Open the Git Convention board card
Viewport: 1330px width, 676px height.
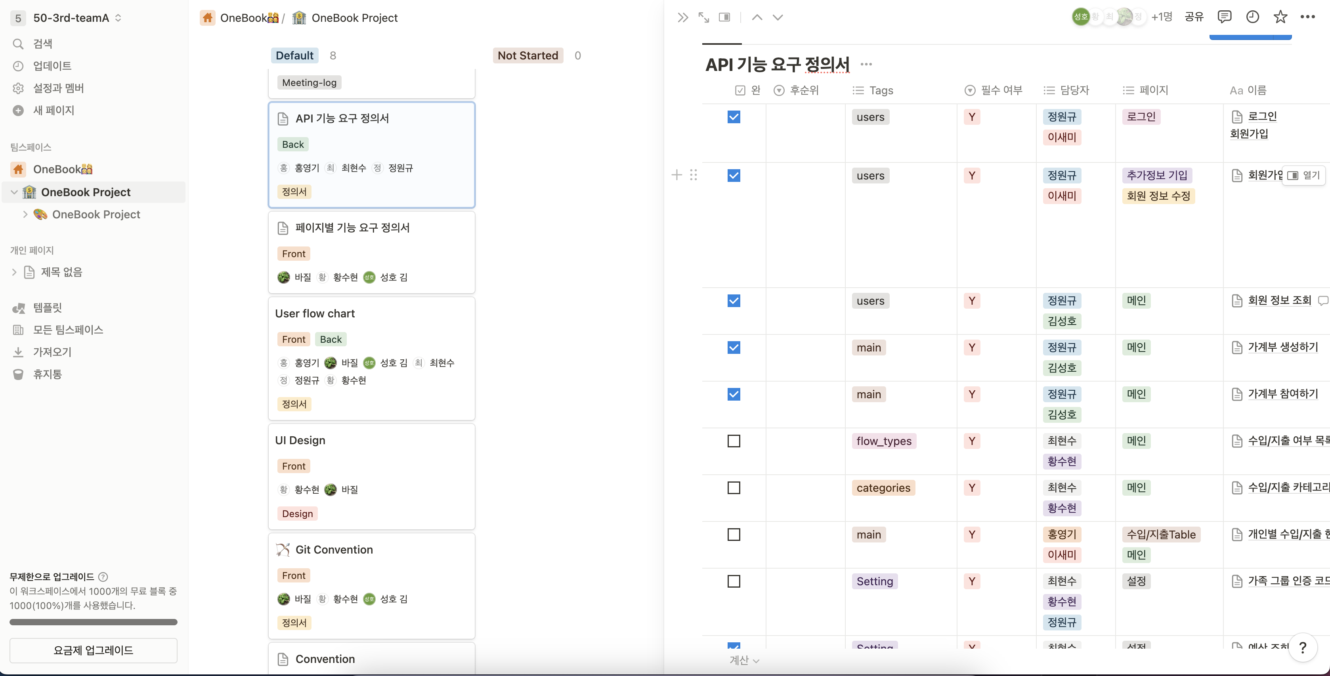[x=334, y=550]
